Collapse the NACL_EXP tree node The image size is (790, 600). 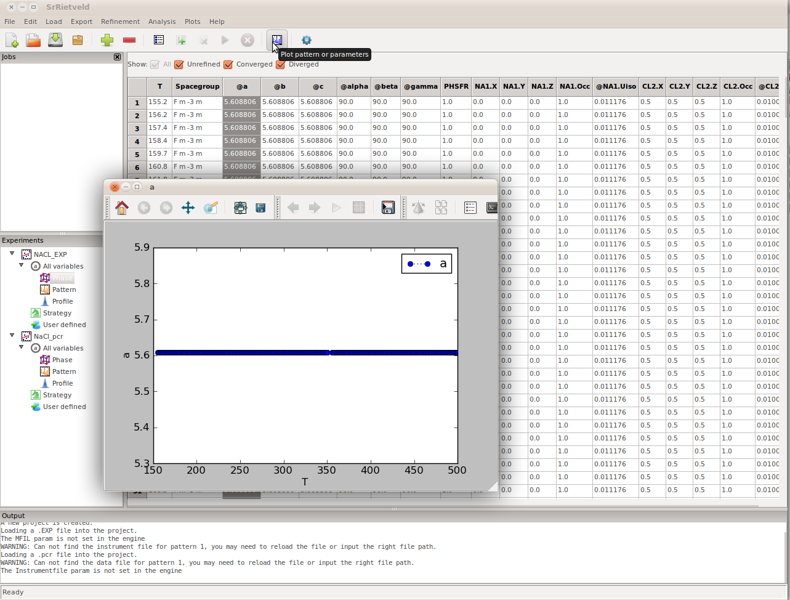(x=12, y=254)
